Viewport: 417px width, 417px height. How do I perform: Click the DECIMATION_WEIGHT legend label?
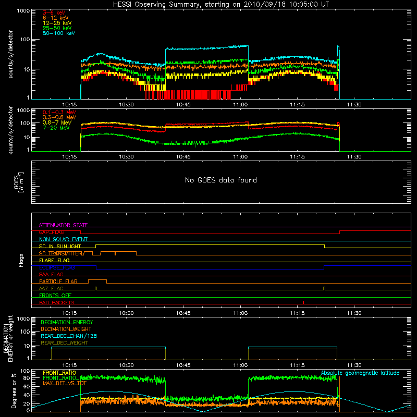point(66,329)
